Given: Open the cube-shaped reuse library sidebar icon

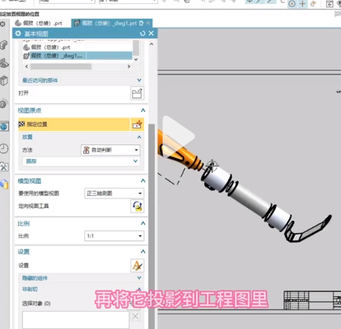Looking at the screenshot, I should (4, 80).
